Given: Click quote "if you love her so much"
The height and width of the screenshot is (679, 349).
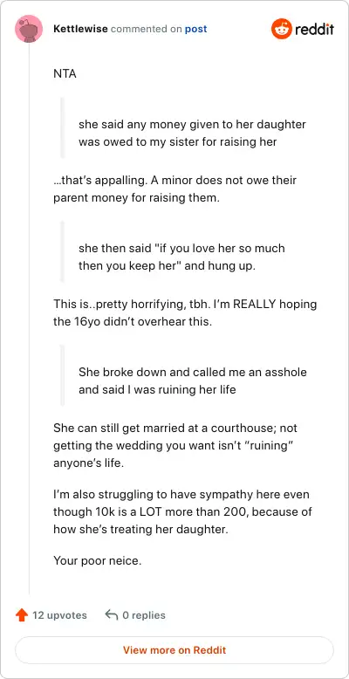Looking at the screenshot, I should point(181,257).
